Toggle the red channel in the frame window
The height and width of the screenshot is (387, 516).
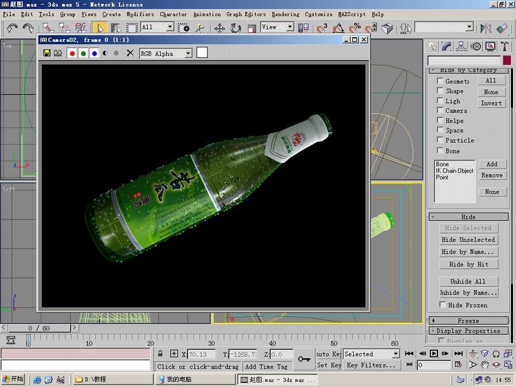pyautogui.click(x=72, y=53)
